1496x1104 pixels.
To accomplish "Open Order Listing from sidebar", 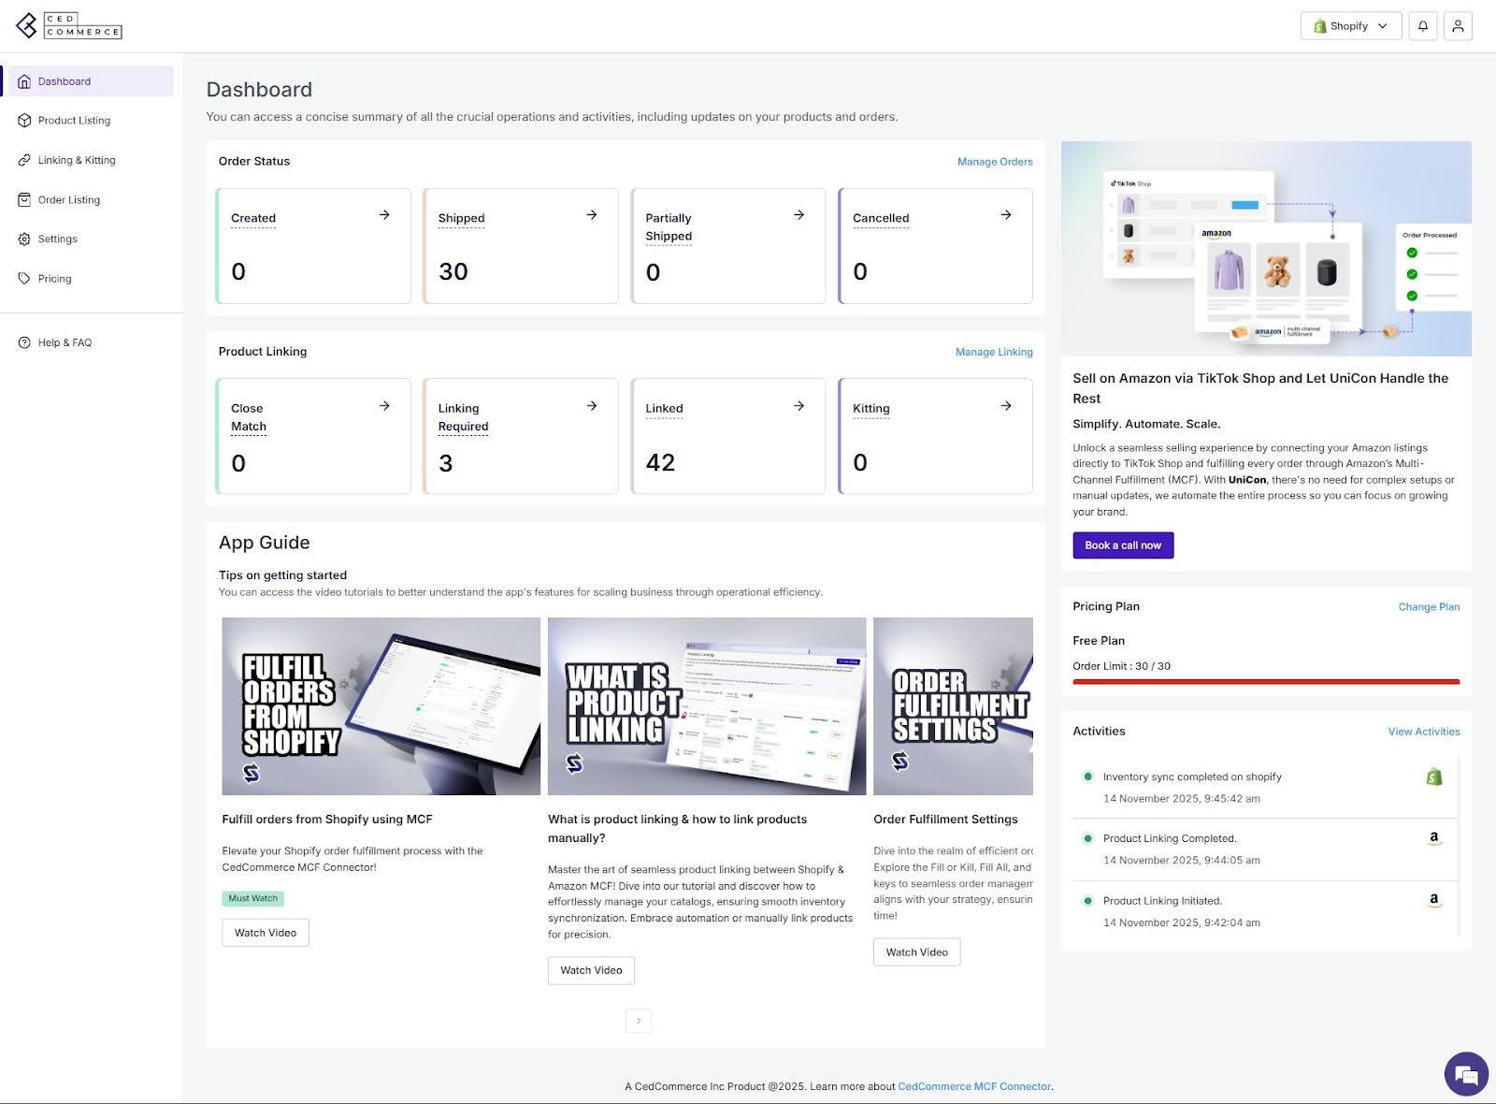I will tap(69, 199).
